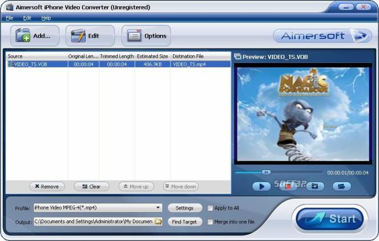Open the File menu
379x241 pixels.
click(x=10, y=18)
